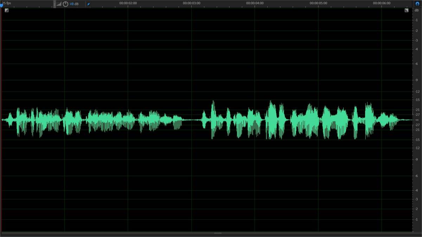This screenshot has width=422, height=237.
Task: Click the +0 dB gain value
Action: point(74,4)
